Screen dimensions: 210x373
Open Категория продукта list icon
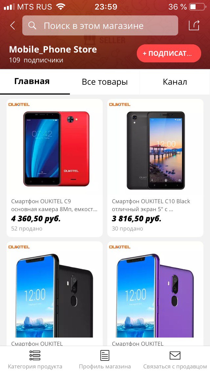coord(35,355)
